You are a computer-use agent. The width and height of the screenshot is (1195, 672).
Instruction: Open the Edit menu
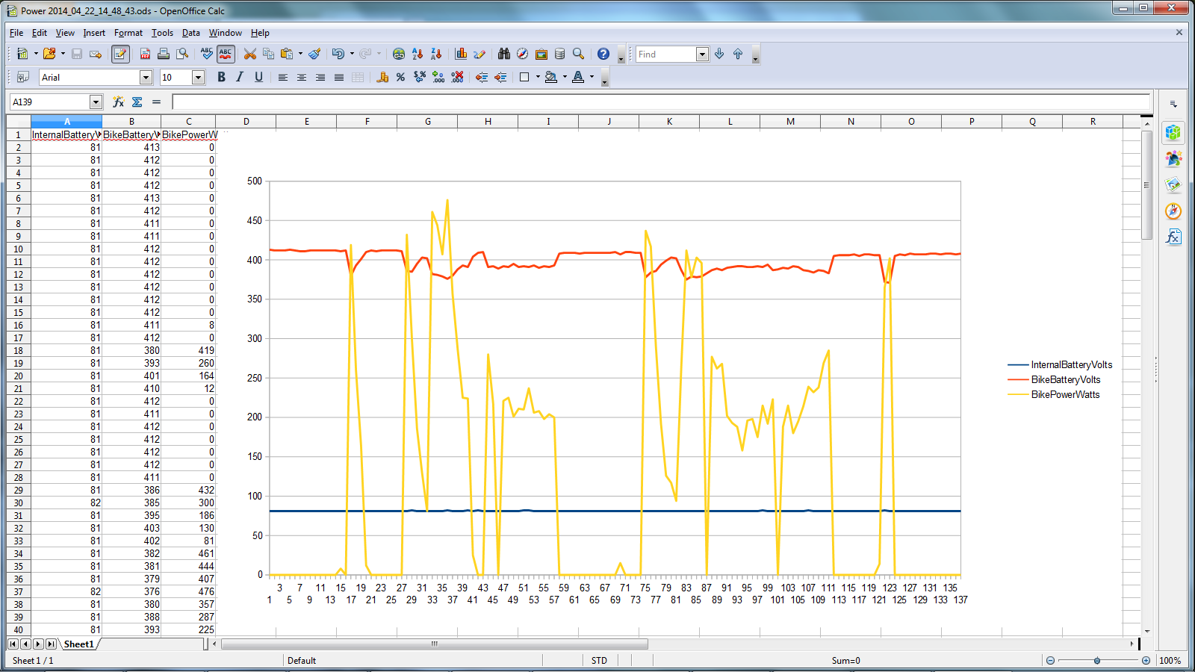(40, 33)
